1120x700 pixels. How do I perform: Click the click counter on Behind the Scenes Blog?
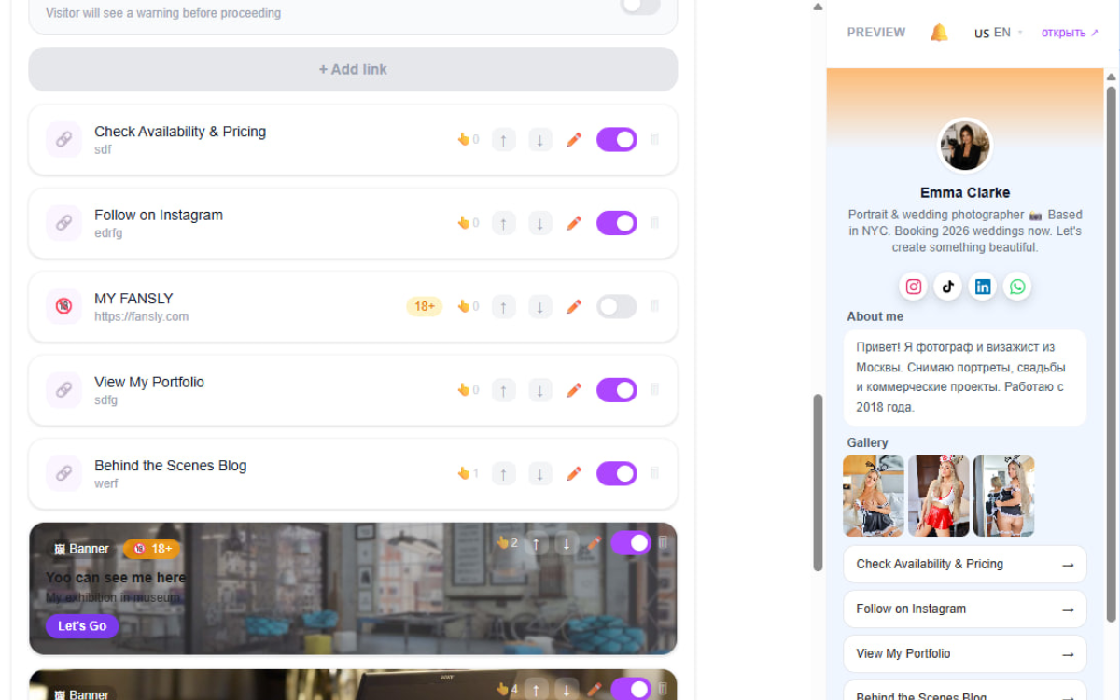469,473
